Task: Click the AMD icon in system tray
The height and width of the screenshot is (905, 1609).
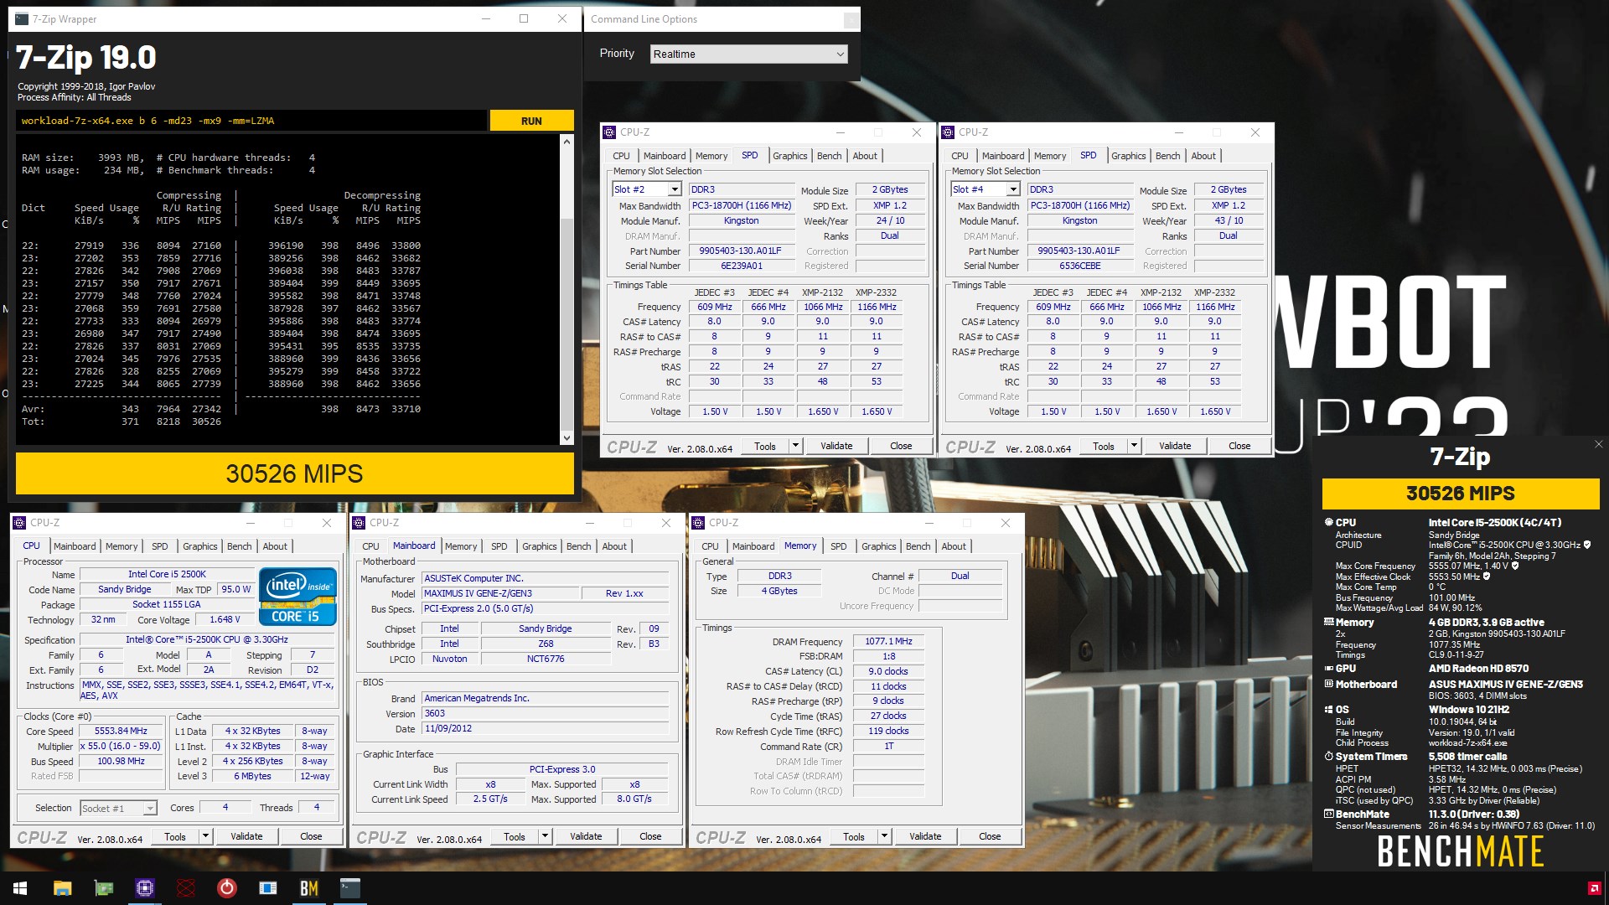Action: click(1594, 888)
